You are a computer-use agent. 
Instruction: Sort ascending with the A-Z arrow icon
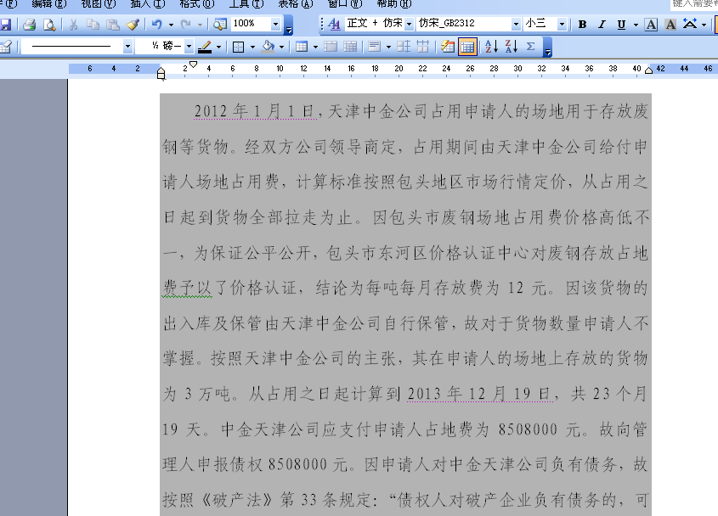click(x=492, y=47)
